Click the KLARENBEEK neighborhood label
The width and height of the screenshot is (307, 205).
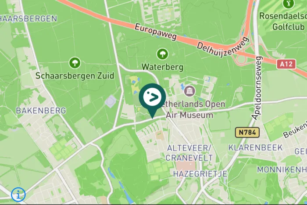coord(256,147)
